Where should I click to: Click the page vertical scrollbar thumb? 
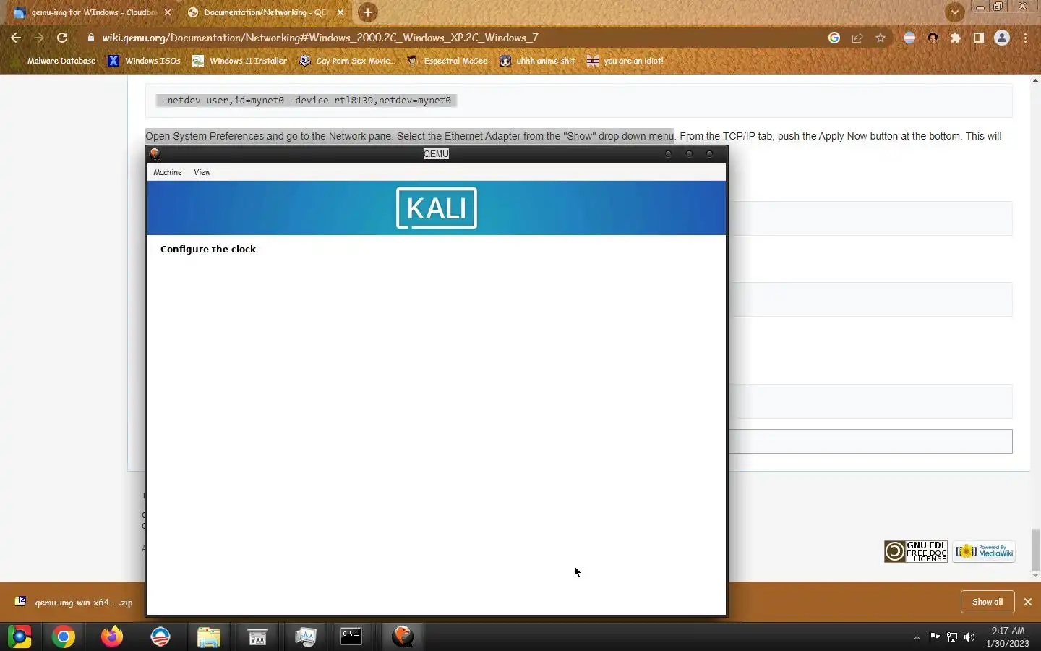click(1035, 549)
